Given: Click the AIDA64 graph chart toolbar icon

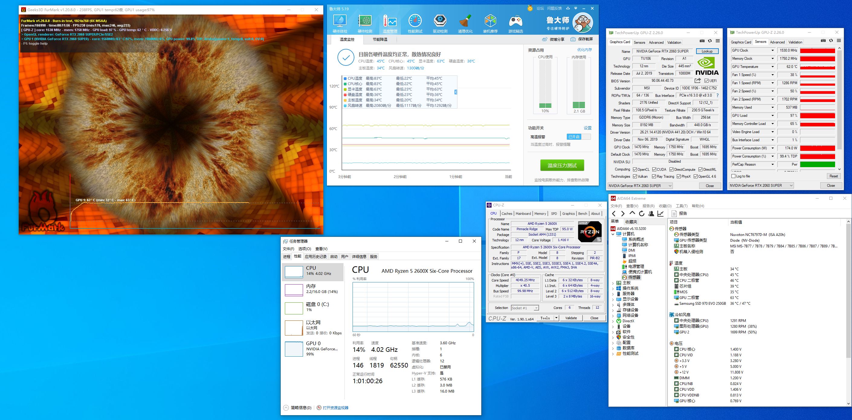Looking at the screenshot, I should tap(660, 214).
